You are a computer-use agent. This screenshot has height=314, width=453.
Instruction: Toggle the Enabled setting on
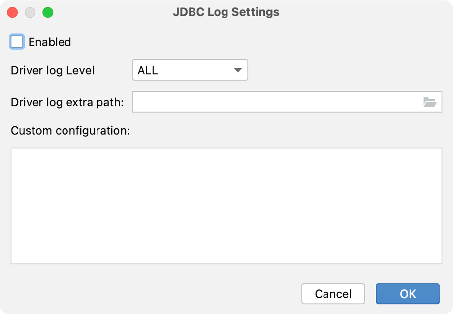click(x=16, y=42)
